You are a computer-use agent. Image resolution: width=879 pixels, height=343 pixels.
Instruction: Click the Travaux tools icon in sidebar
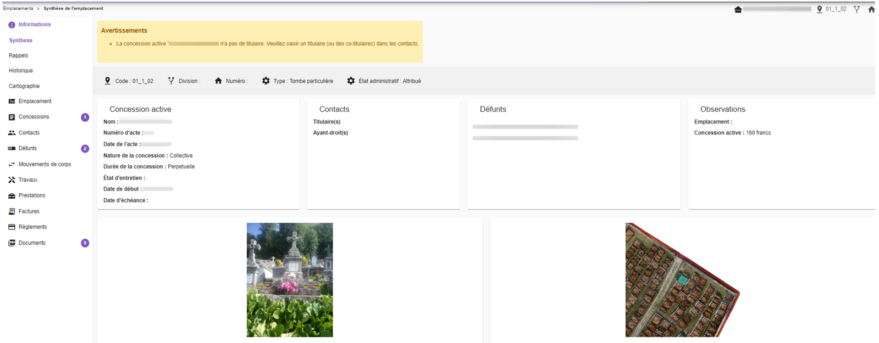(12, 180)
